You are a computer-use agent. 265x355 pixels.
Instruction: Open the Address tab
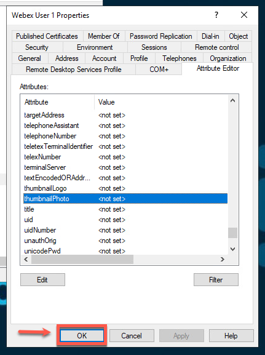(x=67, y=58)
